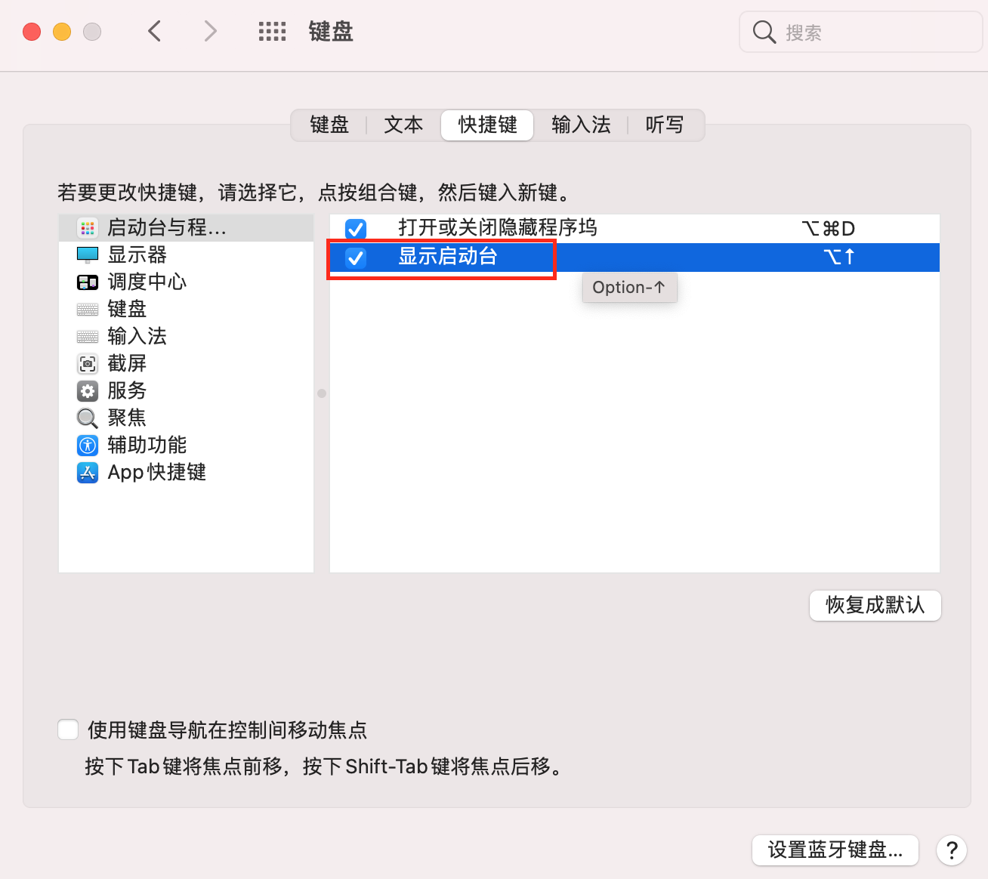The image size is (988, 879).
Task: Select the 辅助功能 category label
Action: click(147, 445)
